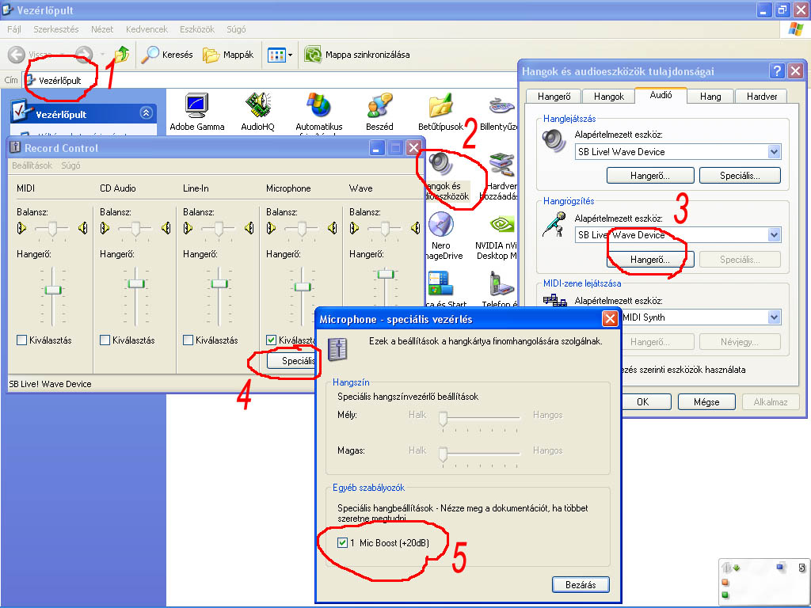Toggle the Mappák folders pane button
Image resolution: width=811 pixels, height=608 pixels.
(228, 55)
